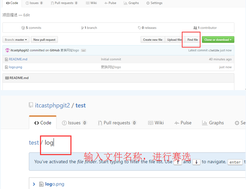Viewport: 246px width, 189px height.
Task: Expand the Branch: master dropdown
Action: point(16,40)
